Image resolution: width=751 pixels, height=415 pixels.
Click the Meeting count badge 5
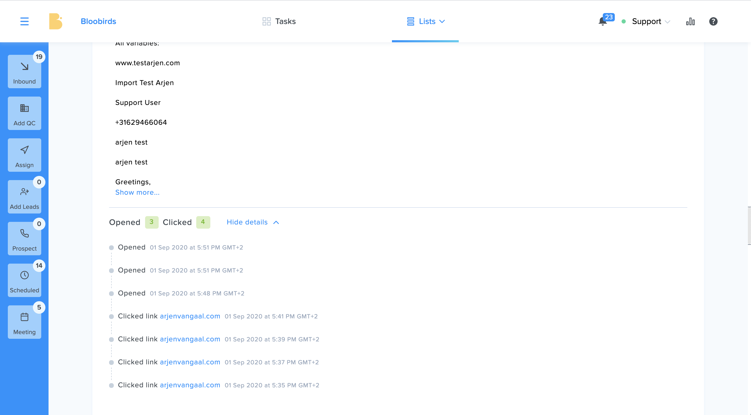point(39,307)
